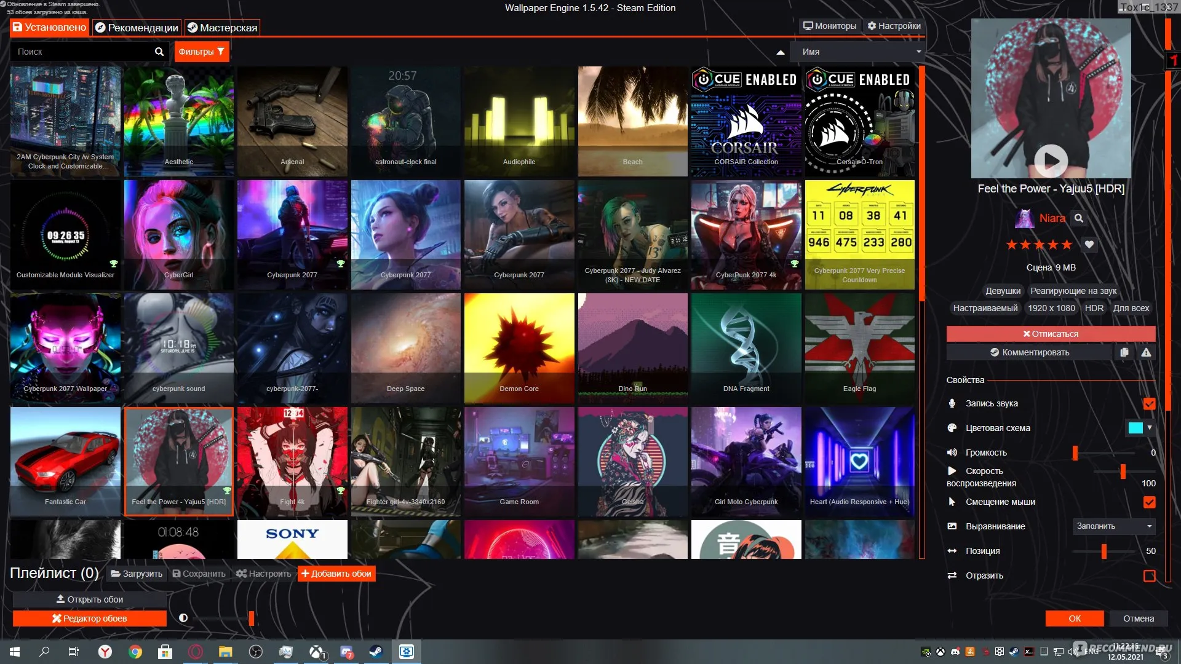Click the Отписаться button
This screenshot has width=1181, height=664.
pyautogui.click(x=1051, y=334)
